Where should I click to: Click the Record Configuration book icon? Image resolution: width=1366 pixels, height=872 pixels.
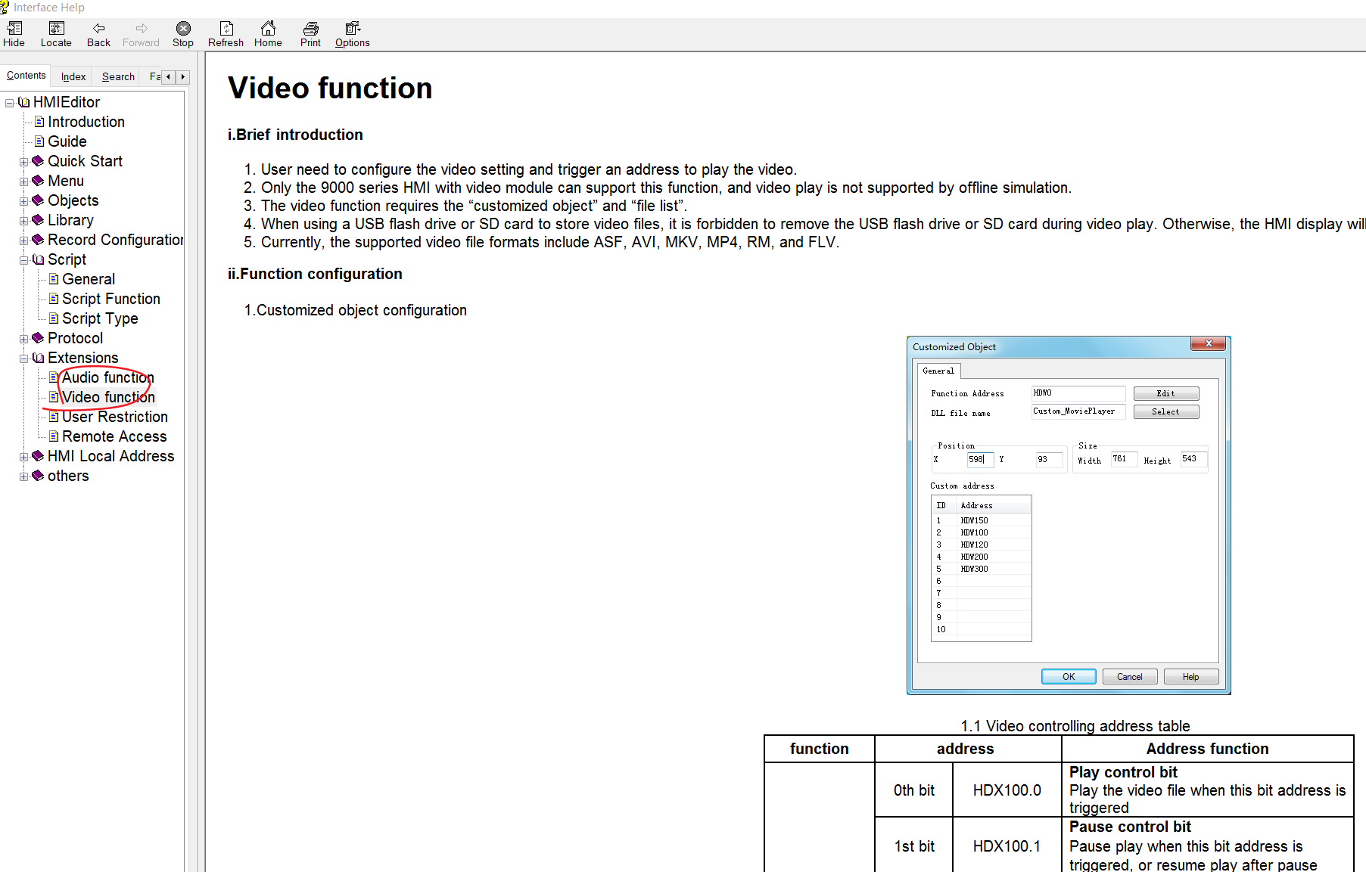click(x=38, y=240)
